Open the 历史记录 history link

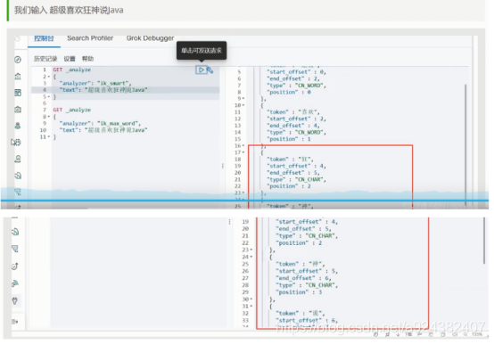coord(45,59)
